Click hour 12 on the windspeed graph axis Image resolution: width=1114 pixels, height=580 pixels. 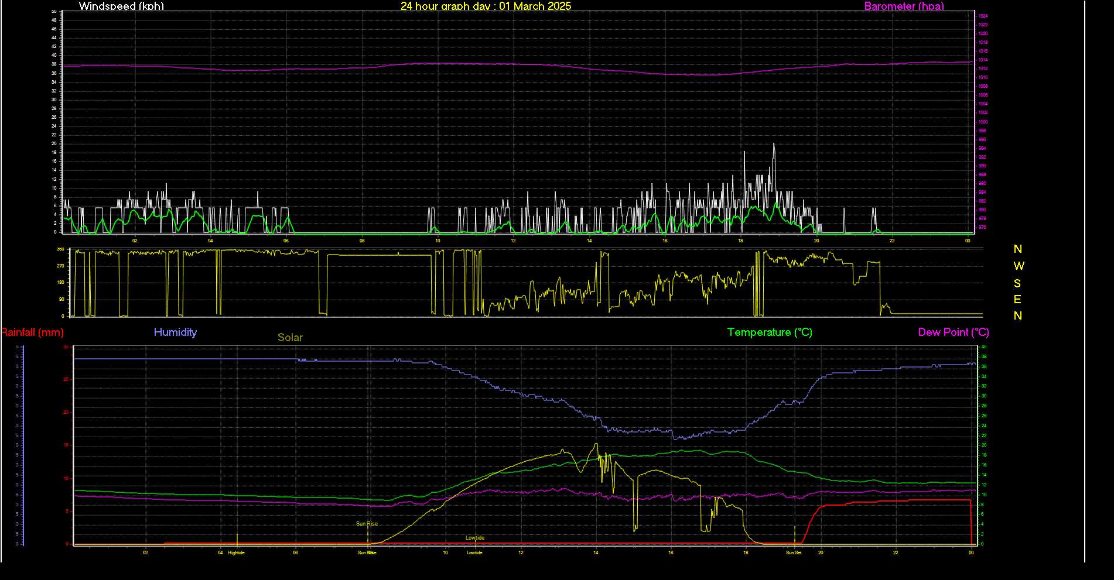[513, 241]
